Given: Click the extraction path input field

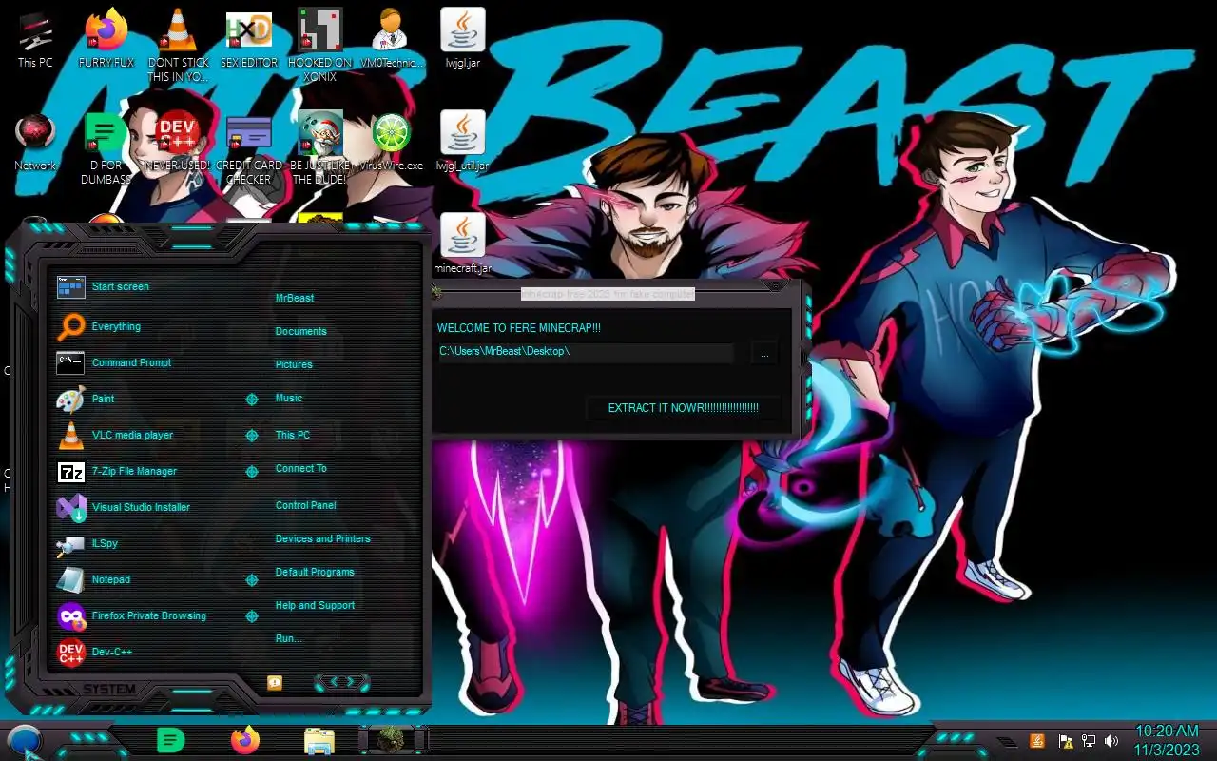Looking at the screenshot, I should click(x=585, y=353).
